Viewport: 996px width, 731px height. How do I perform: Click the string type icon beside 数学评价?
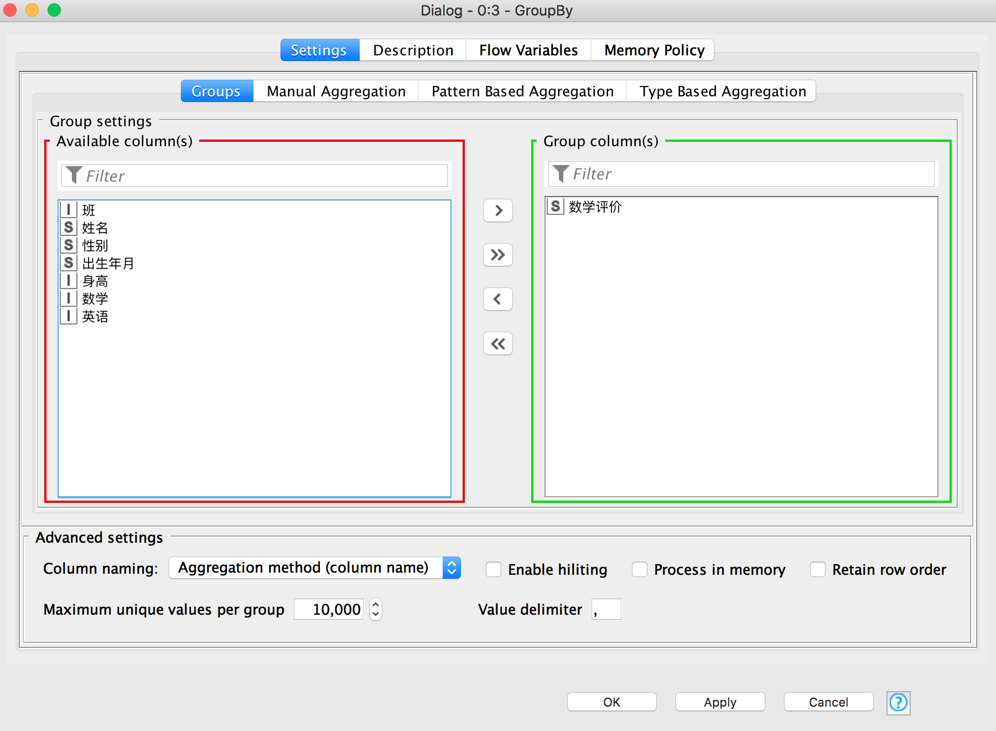(555, 207)
